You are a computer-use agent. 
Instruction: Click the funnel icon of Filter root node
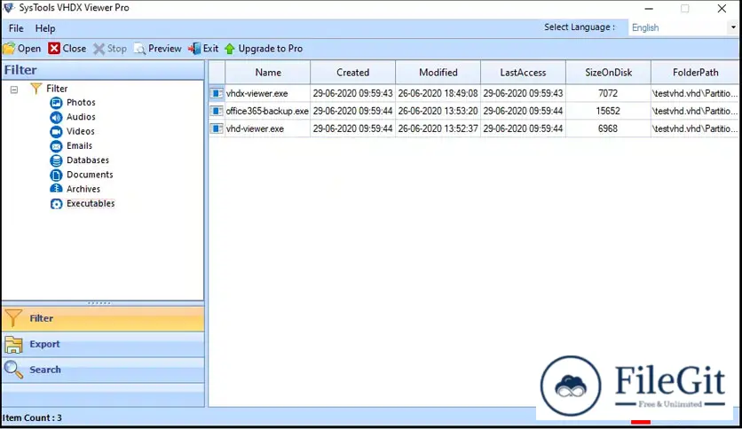(36, 89)
